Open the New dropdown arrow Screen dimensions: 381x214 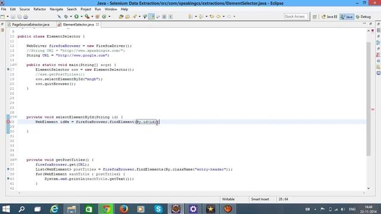coord(8,17)
